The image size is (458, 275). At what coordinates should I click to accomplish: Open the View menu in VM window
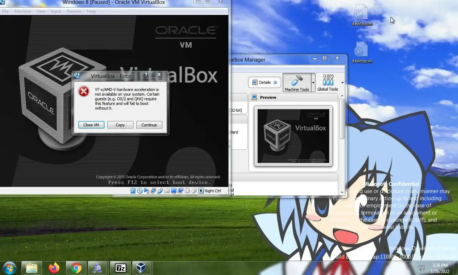pos(41,11)
